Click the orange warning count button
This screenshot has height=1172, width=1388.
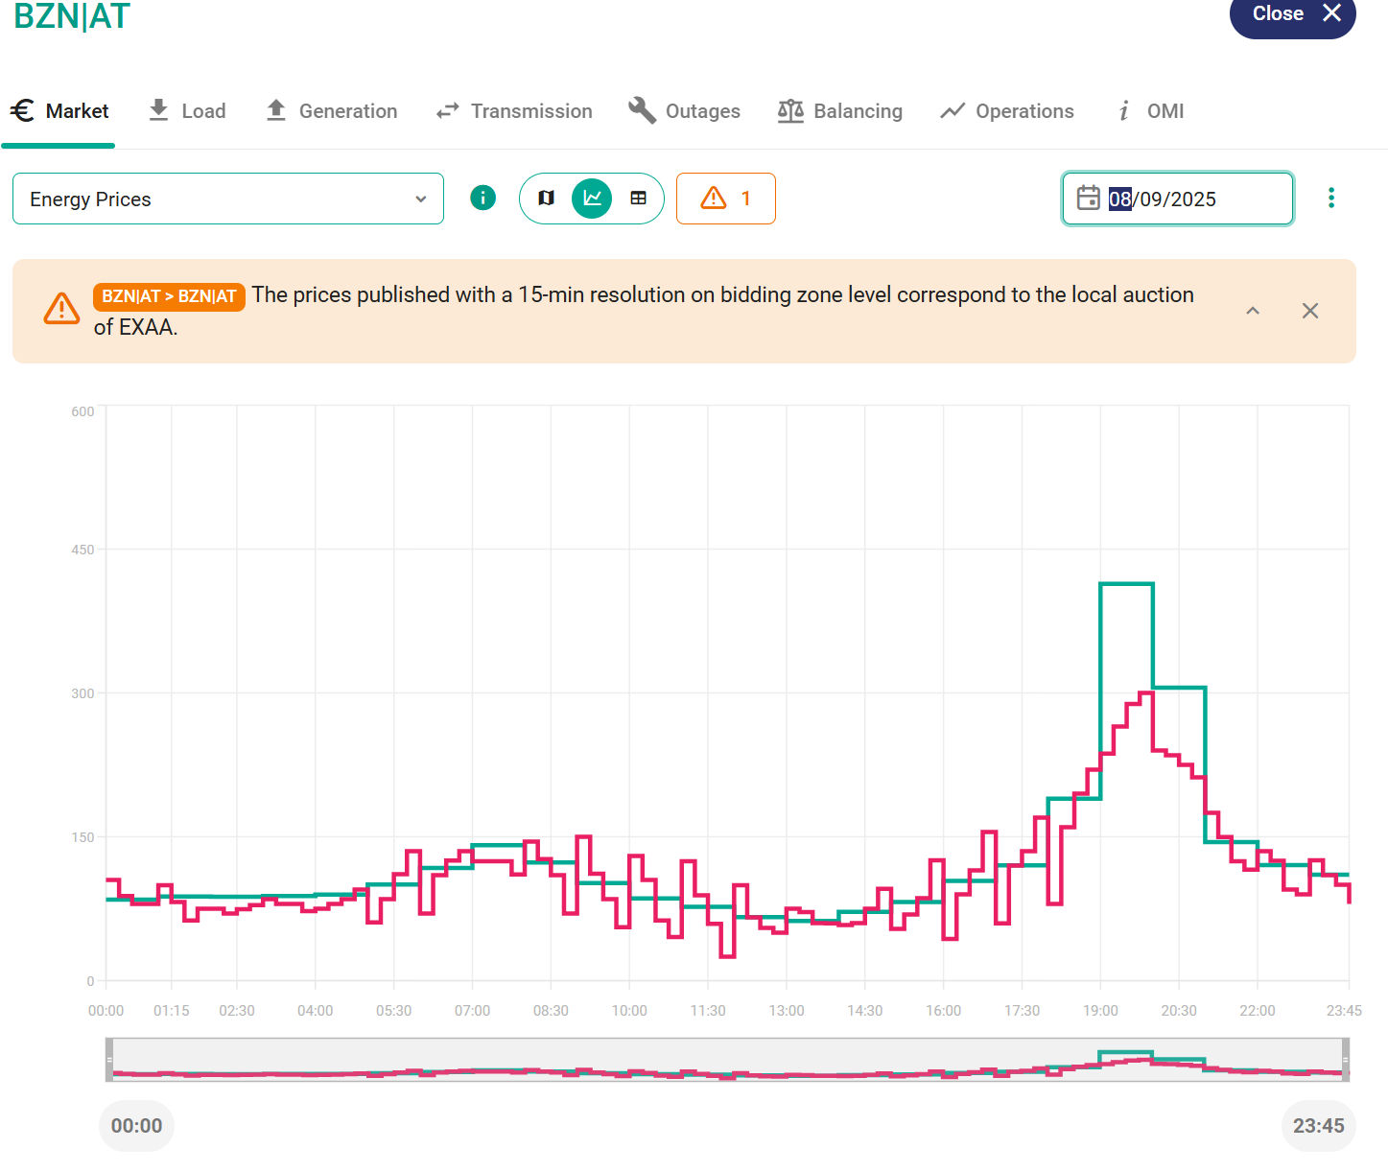coord(725,199)
